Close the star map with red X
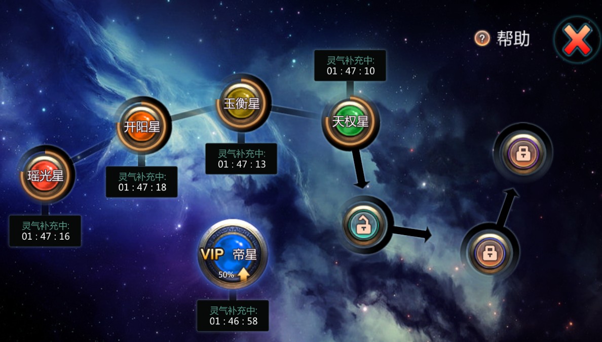This screenshot has height=342, width=602. tap(577, 40)
